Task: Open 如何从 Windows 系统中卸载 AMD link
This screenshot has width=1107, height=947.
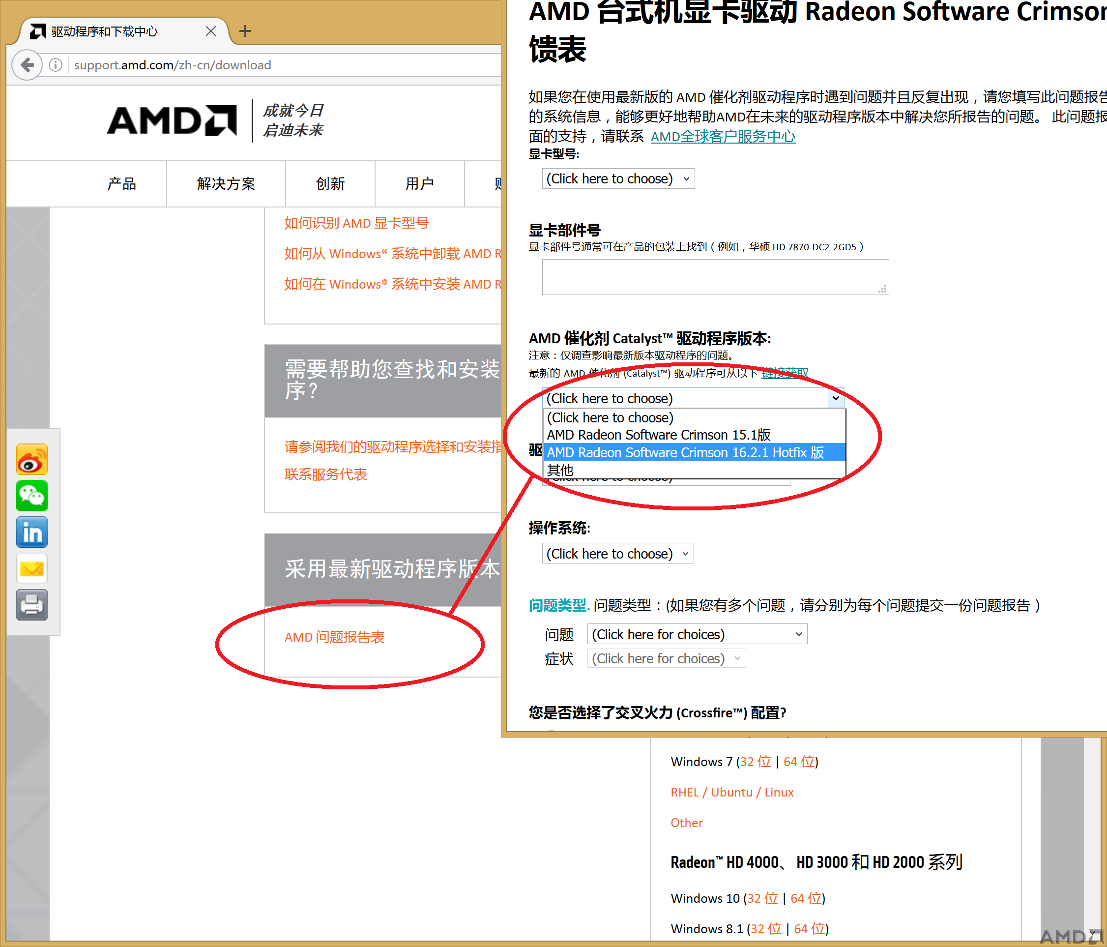Action: [393, 254]
